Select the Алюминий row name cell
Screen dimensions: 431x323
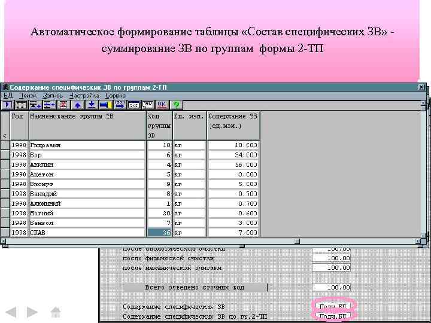(87, 203)
